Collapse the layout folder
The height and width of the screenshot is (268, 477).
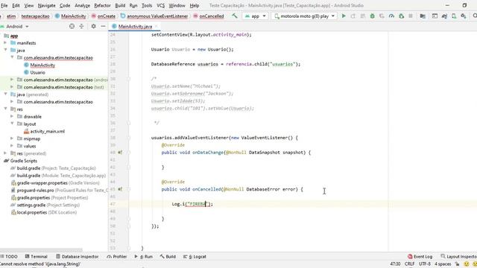click(x=12, y=124)
